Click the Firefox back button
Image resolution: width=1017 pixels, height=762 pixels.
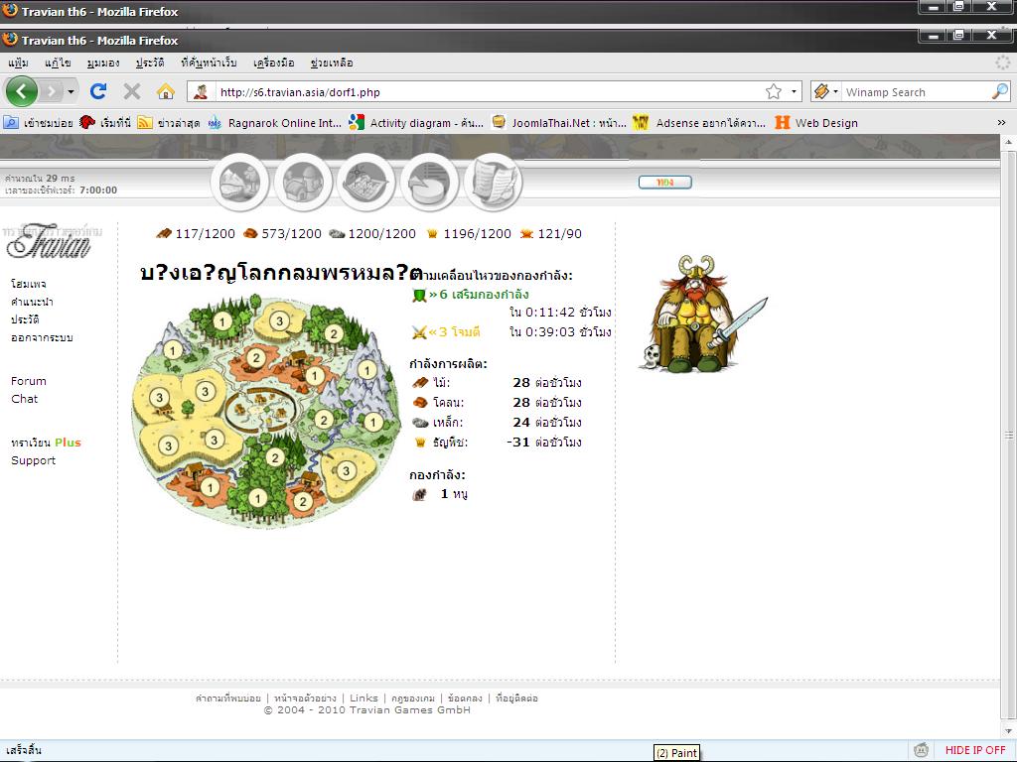(x=22, y=91)
